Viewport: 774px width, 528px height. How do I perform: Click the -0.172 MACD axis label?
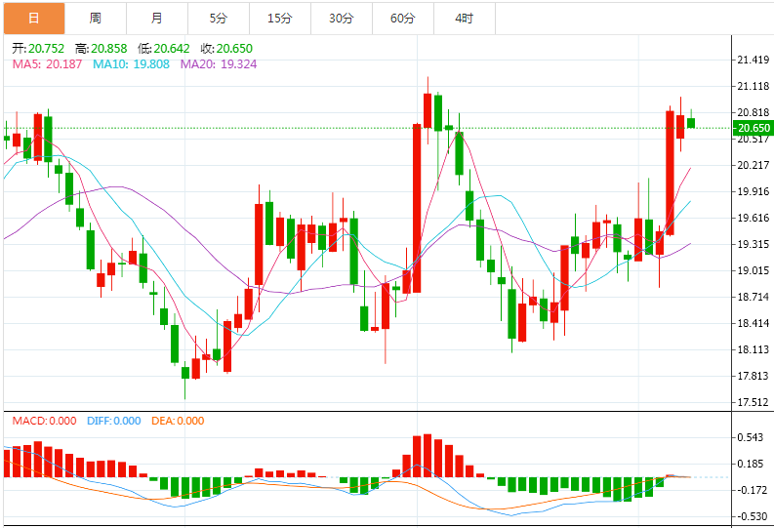(x=752, y=491)
